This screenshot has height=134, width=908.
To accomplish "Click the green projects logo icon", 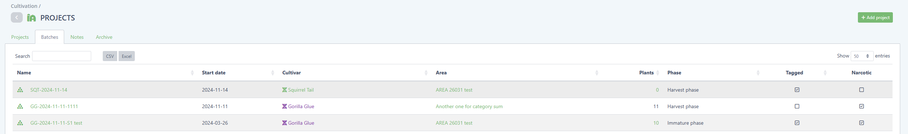I will tap(31, 18).
